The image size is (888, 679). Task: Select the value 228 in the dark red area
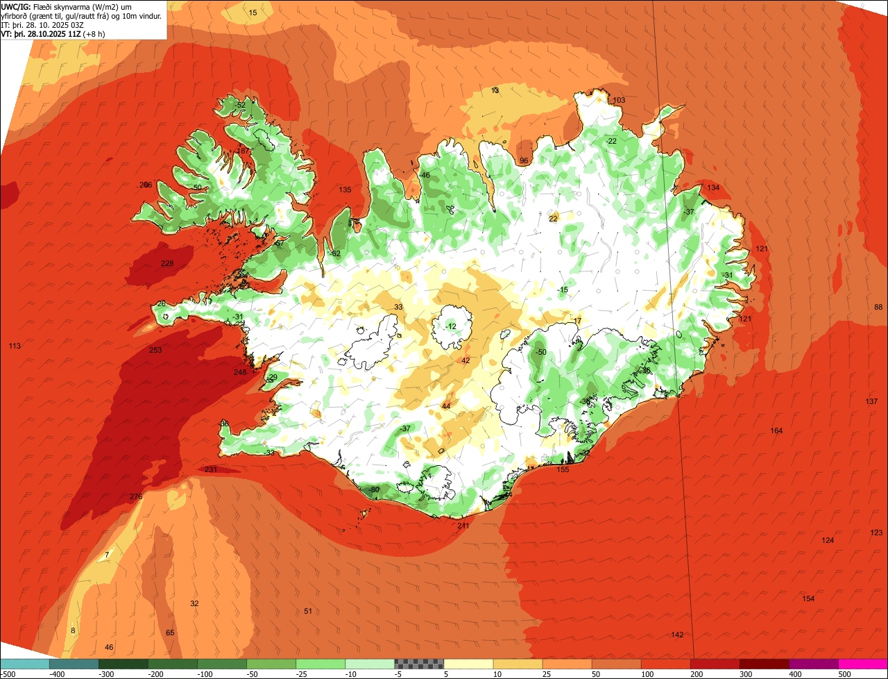pyautogui.click(x=167, y=263)
